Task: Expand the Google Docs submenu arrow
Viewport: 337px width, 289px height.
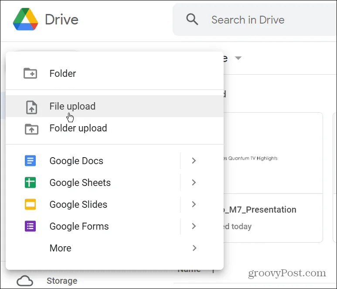Action: (x=194, y=161)
